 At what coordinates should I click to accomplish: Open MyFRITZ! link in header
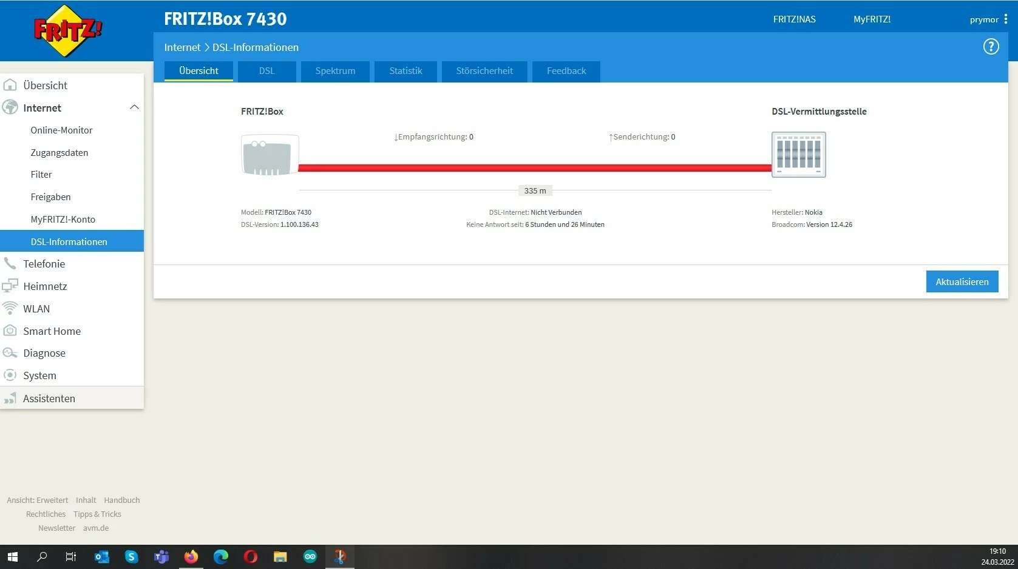[872, 19]
